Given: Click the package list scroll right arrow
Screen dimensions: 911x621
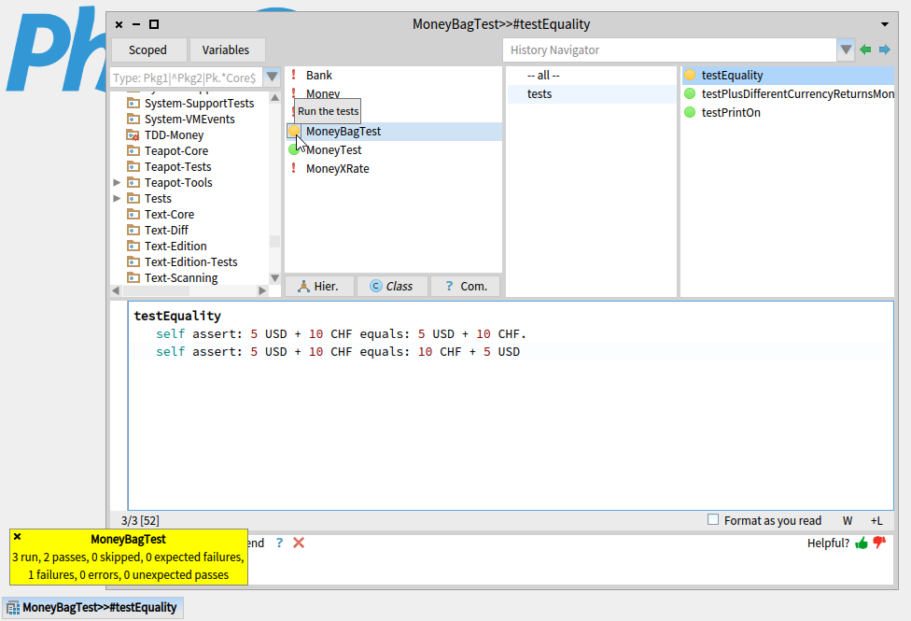Looking at the screenshot, I should (262, 290).
